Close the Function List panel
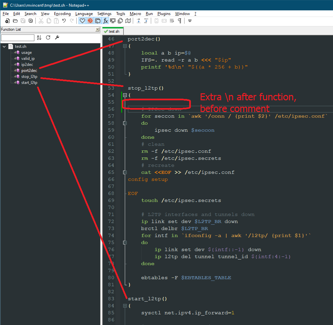Image resolution: width=333 pixels, height=325 pixels. [97, 29]
